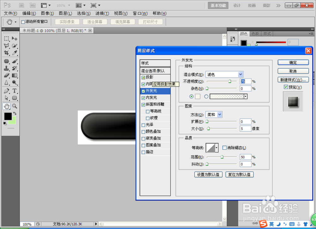Screen dimensions: 316x229
Task: Open the 图层 Layer menu
Action: pyautogui.click(x=65, y=13)
